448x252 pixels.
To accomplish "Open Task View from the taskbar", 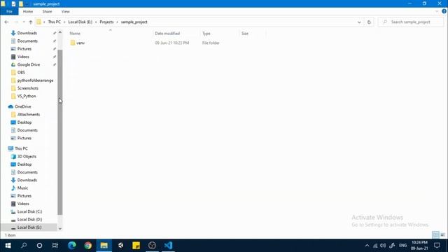I will tap(55, 246).
